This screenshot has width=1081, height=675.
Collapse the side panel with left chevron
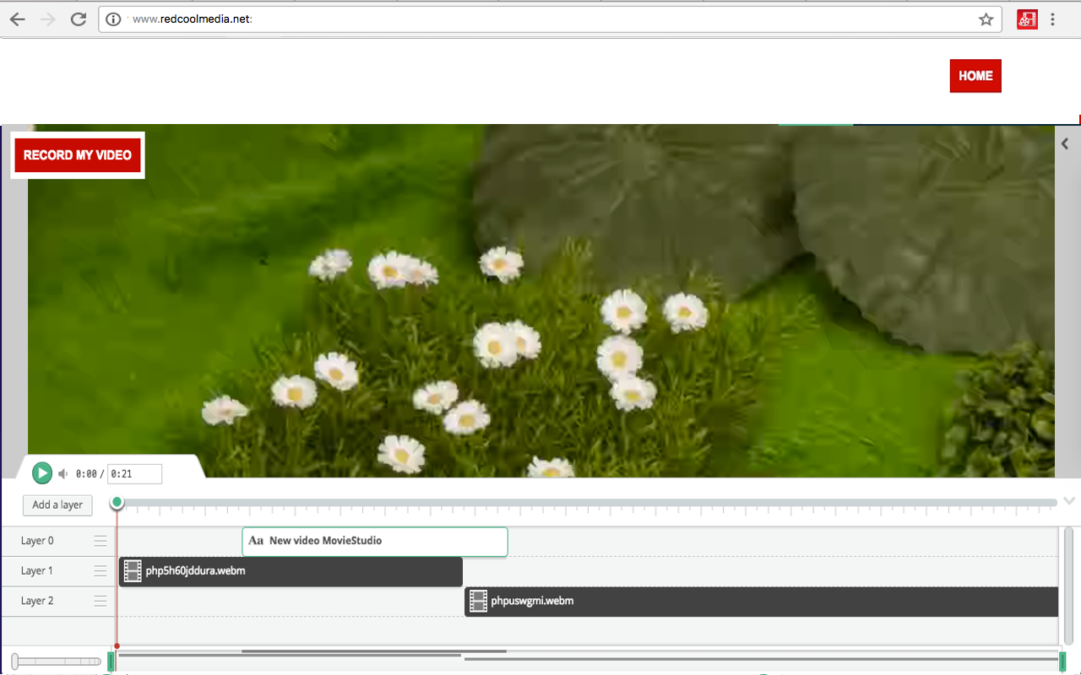1065,144
